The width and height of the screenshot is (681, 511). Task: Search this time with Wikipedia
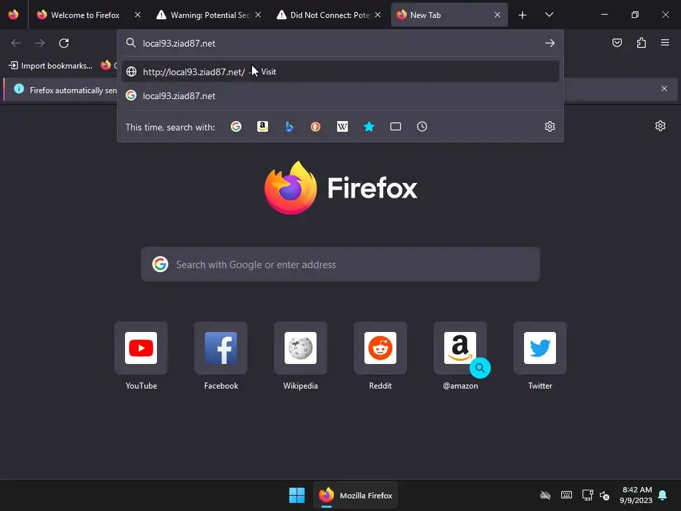[342, 126]
